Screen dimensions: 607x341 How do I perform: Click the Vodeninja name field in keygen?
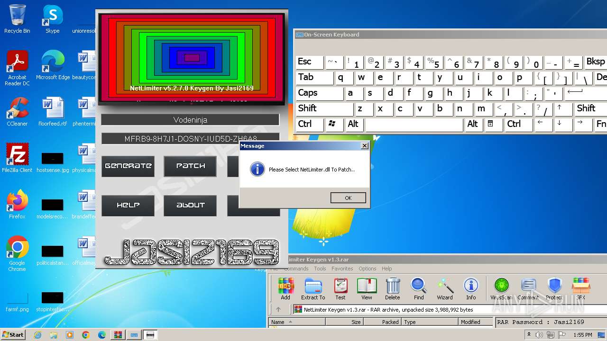coord(190,120)
